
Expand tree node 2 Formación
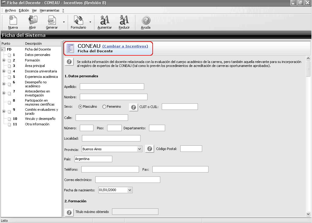click(4, 60)
